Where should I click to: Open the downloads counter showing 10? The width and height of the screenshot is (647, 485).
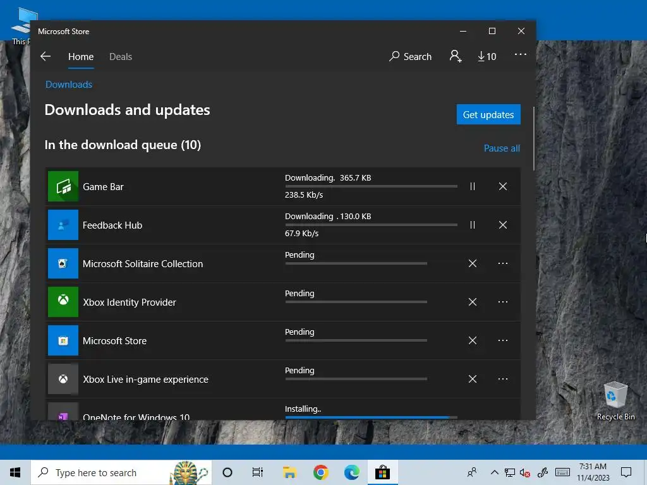click(487, 56)
